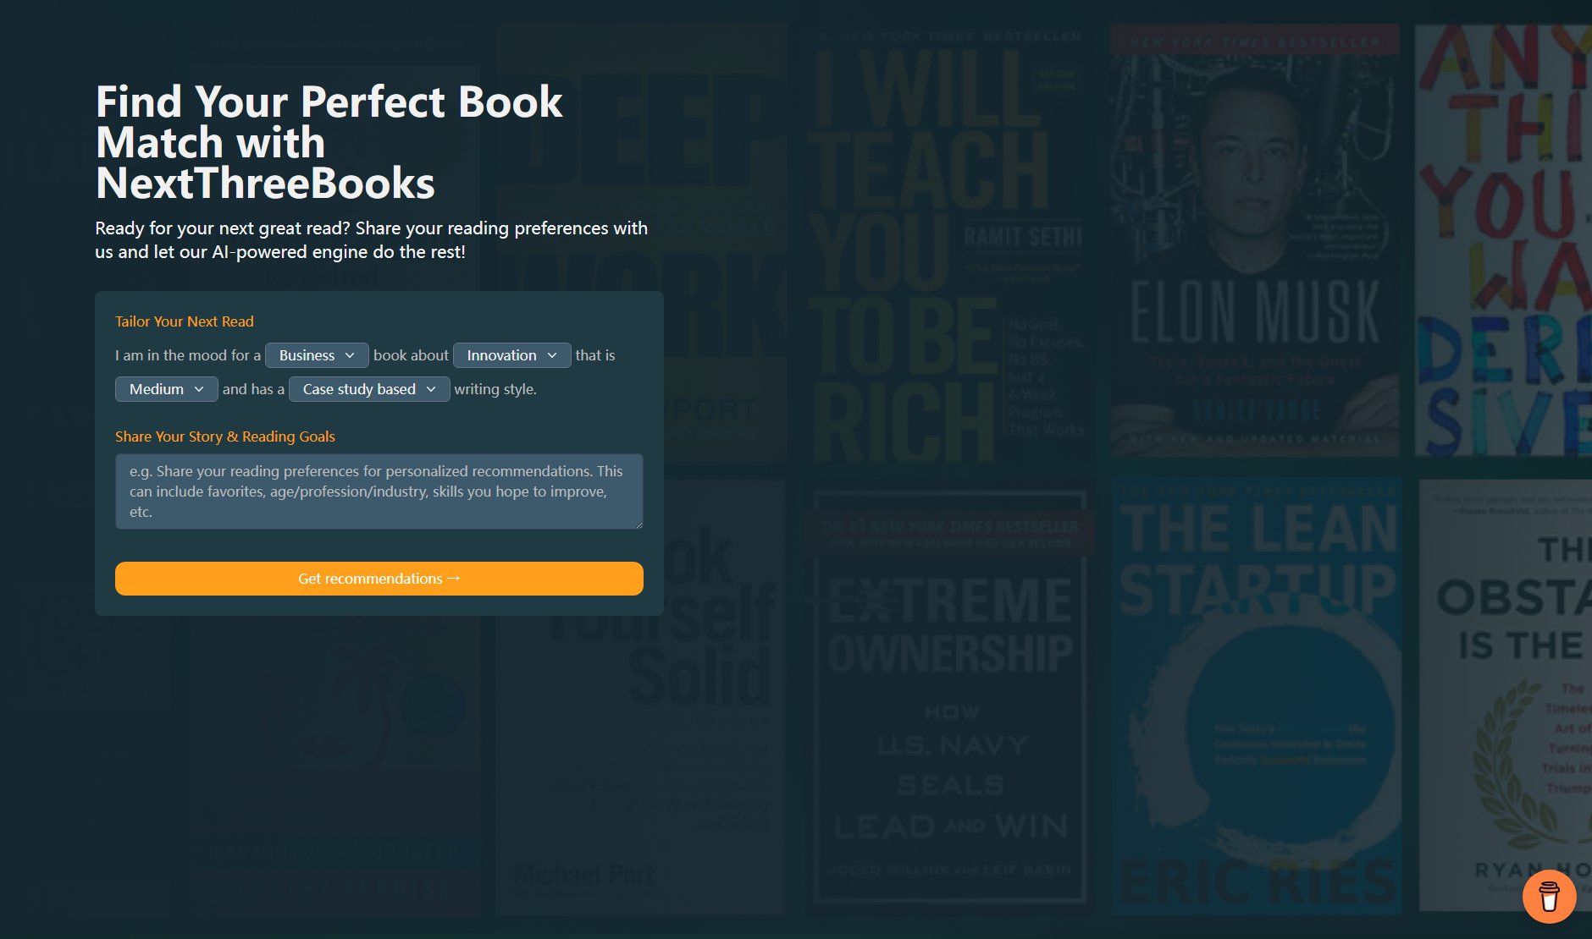Viewport: 1592px width, 939px height.
Task: Click the Extreme Ownership book cover
Action: pyautogui.click(x=949, y=697)
